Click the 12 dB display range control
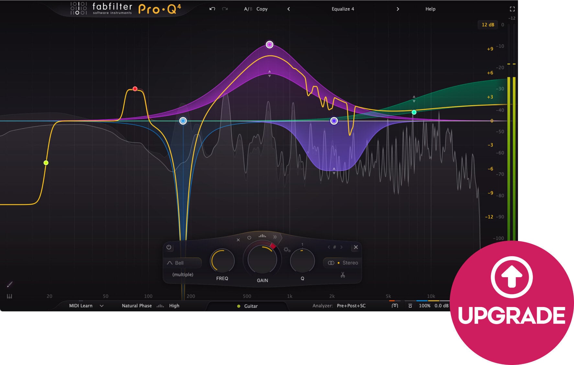This screenshot has width=574, height=365. click(487, 25)
